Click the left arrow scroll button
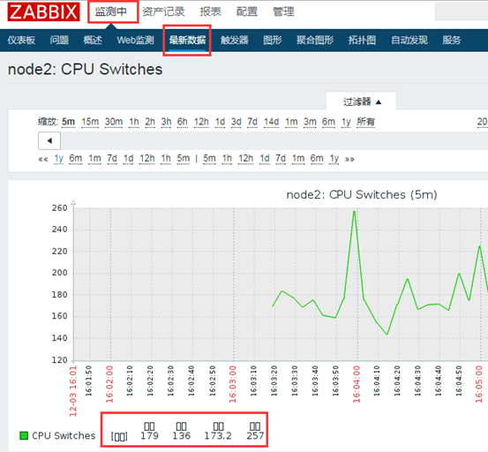The width and height of the screenshot is (488, 452). pos(49,140)
